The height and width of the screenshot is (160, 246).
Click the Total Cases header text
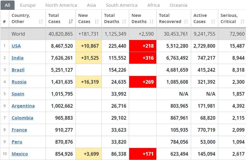point(54,18)
